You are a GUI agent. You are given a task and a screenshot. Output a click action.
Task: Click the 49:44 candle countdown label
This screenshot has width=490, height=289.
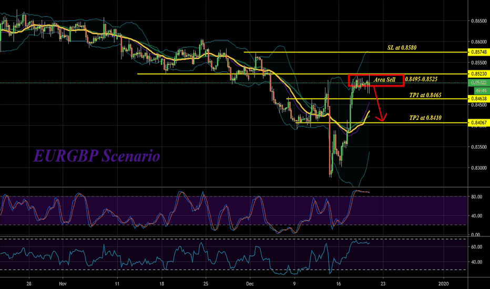477,90
